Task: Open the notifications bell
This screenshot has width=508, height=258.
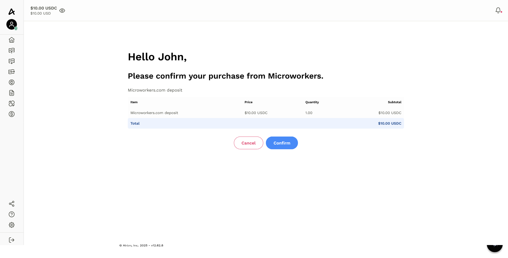Action: pyautogui.click(x=498, y=10)
